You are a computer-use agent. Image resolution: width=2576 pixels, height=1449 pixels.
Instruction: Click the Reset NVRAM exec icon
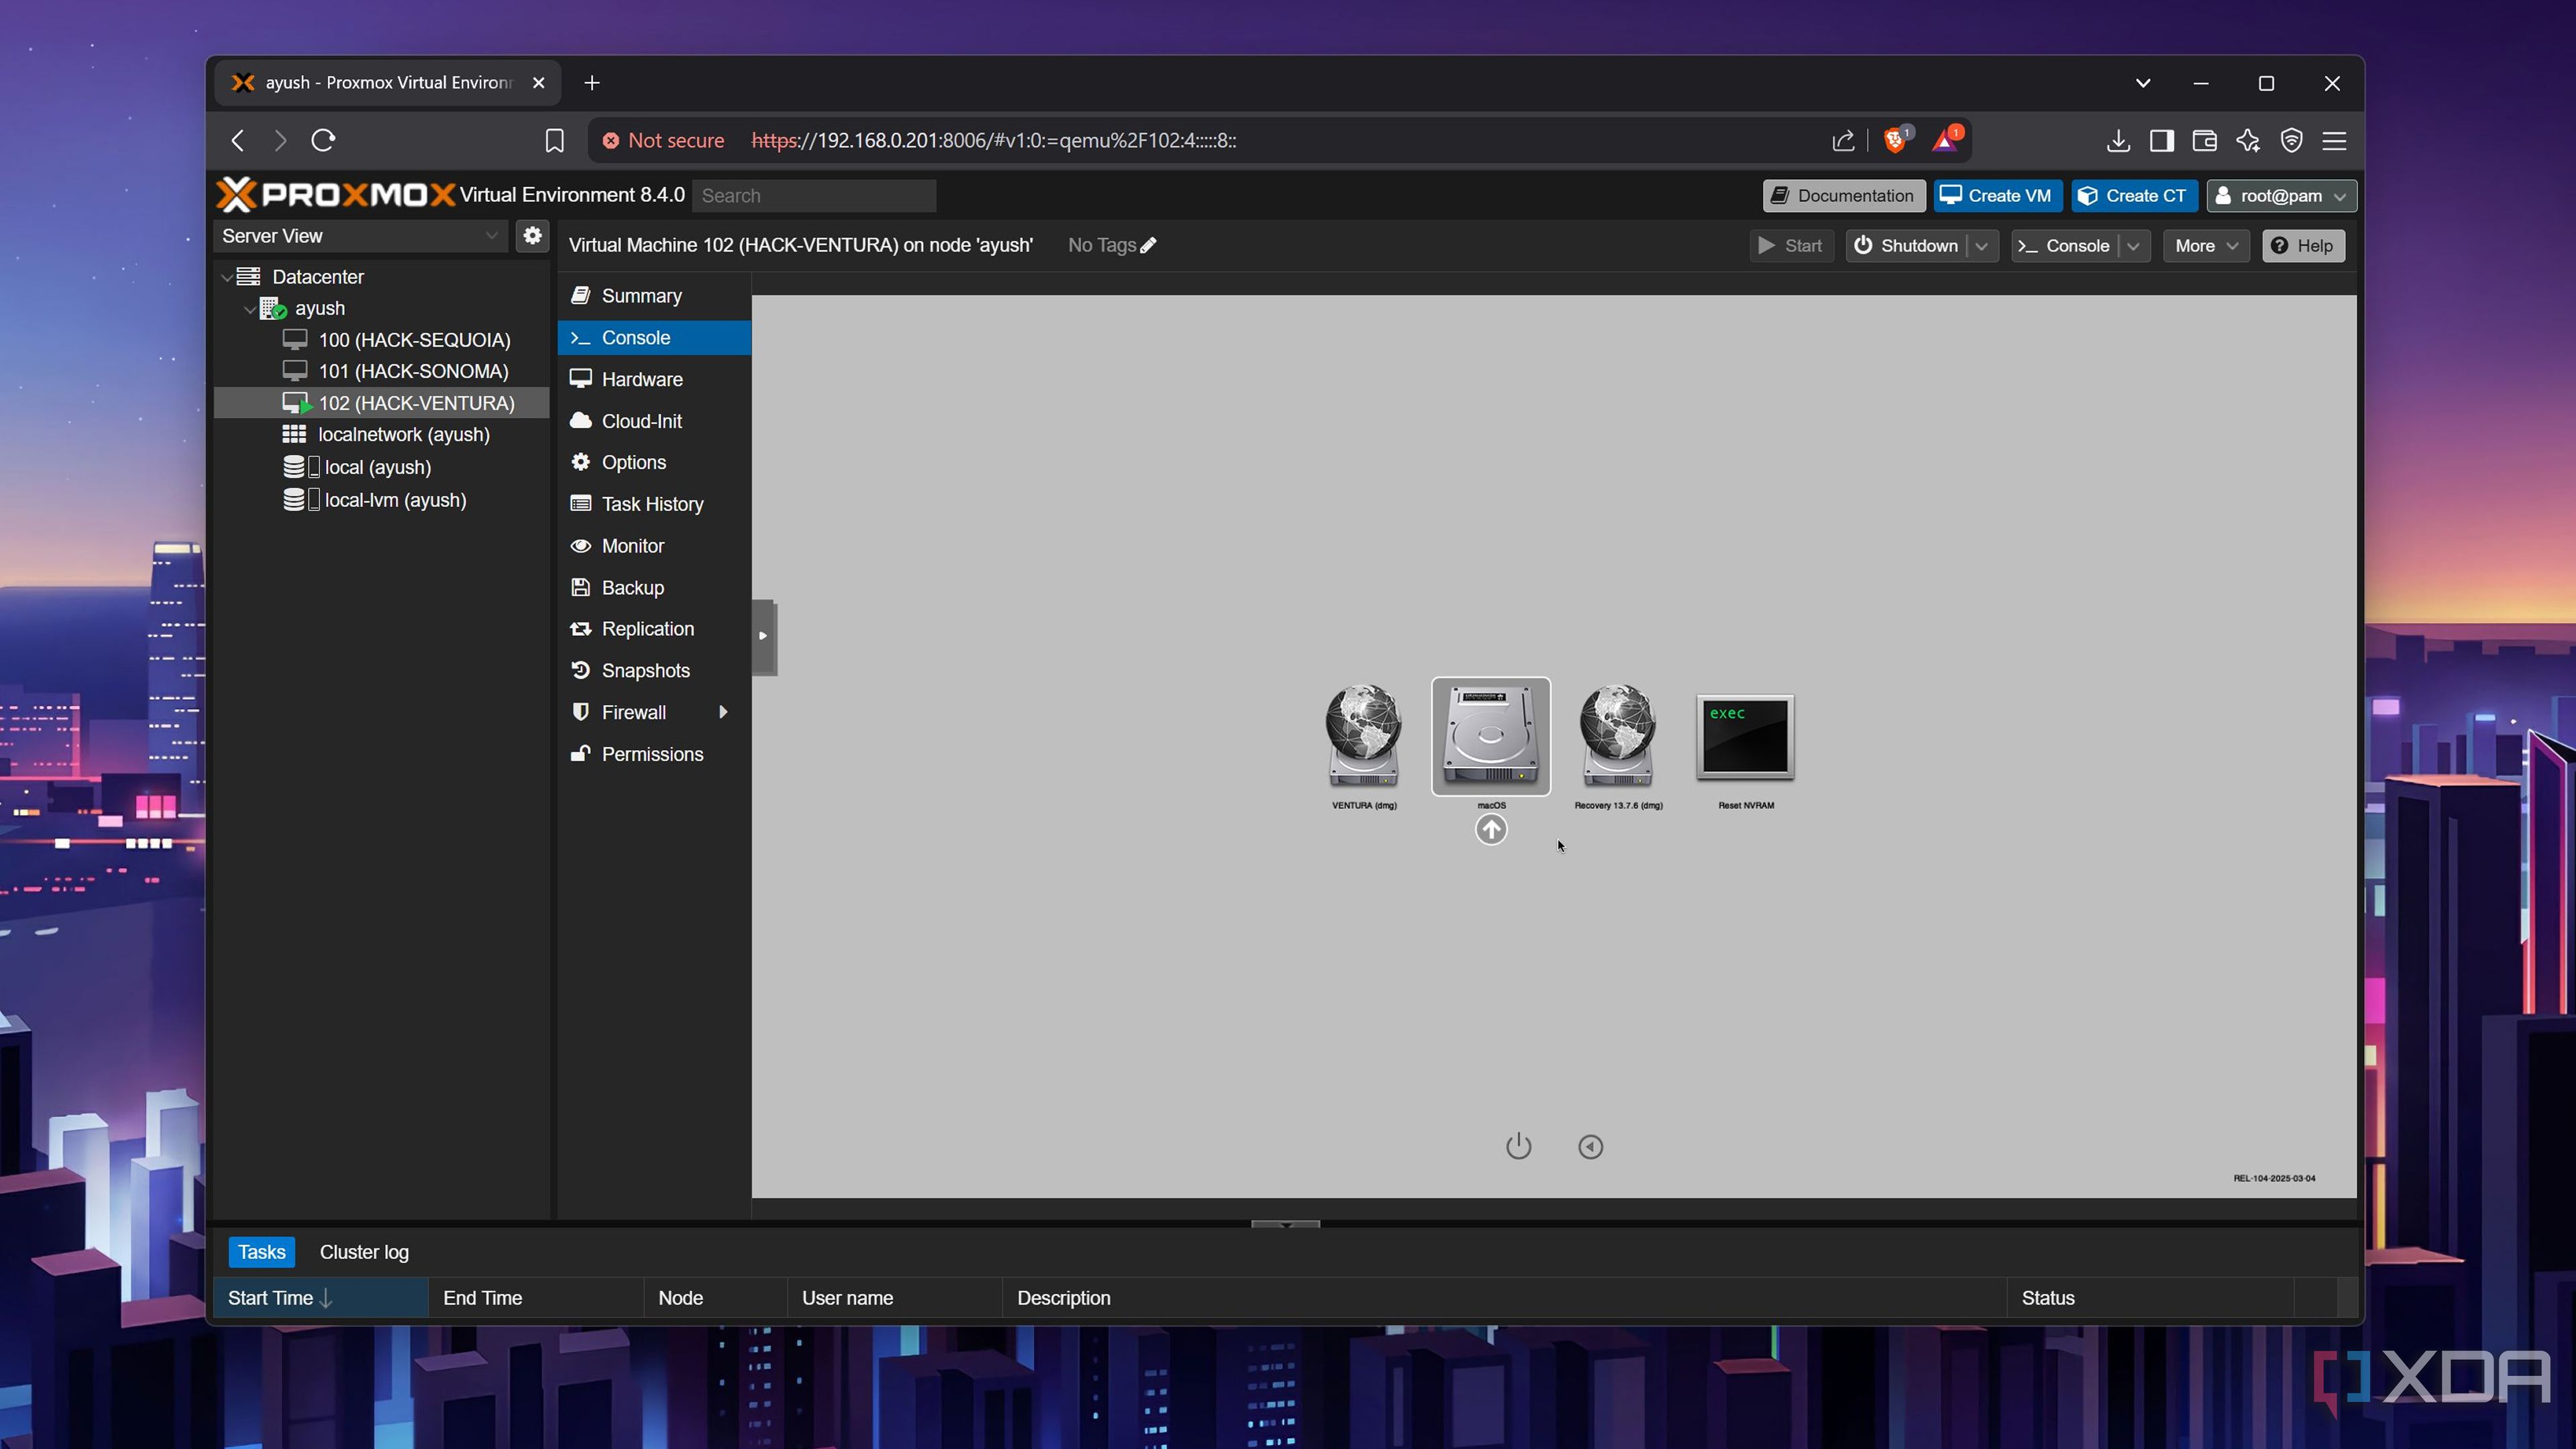click(x=1745, y=737)
